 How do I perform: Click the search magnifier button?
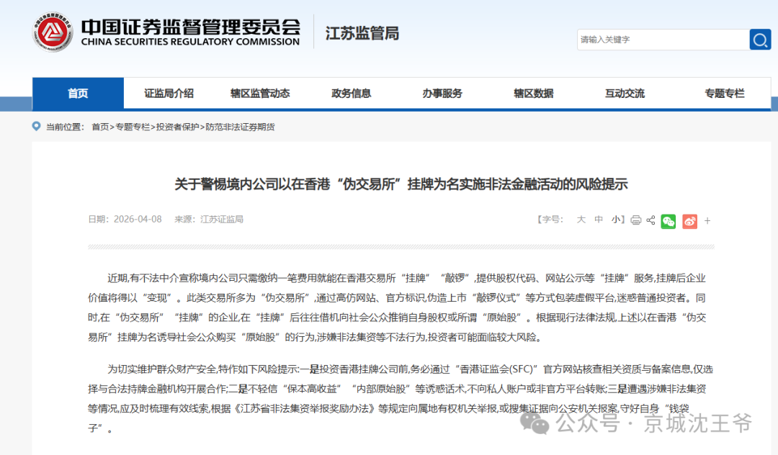point(760,40)
